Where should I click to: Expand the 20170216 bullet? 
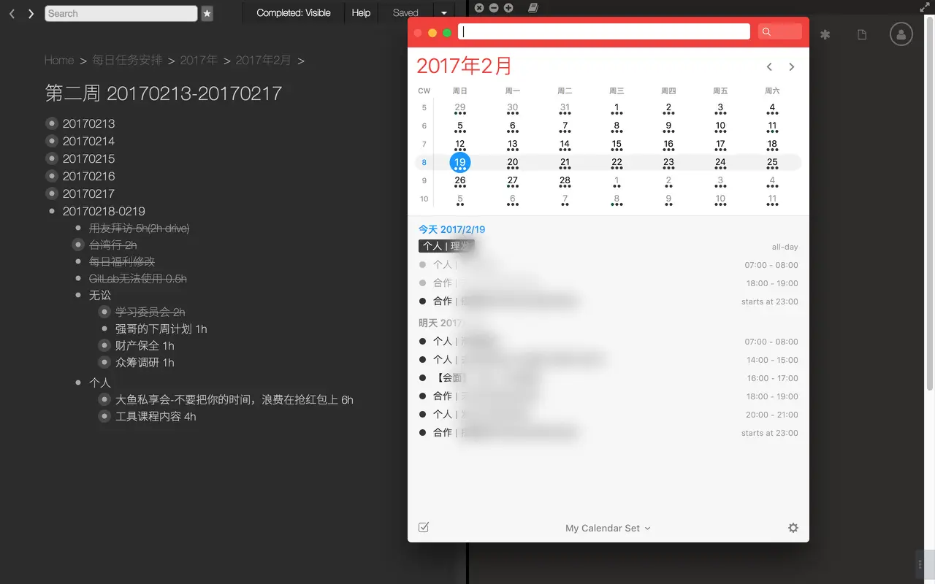pyautogui.click(x=52, y=176)
